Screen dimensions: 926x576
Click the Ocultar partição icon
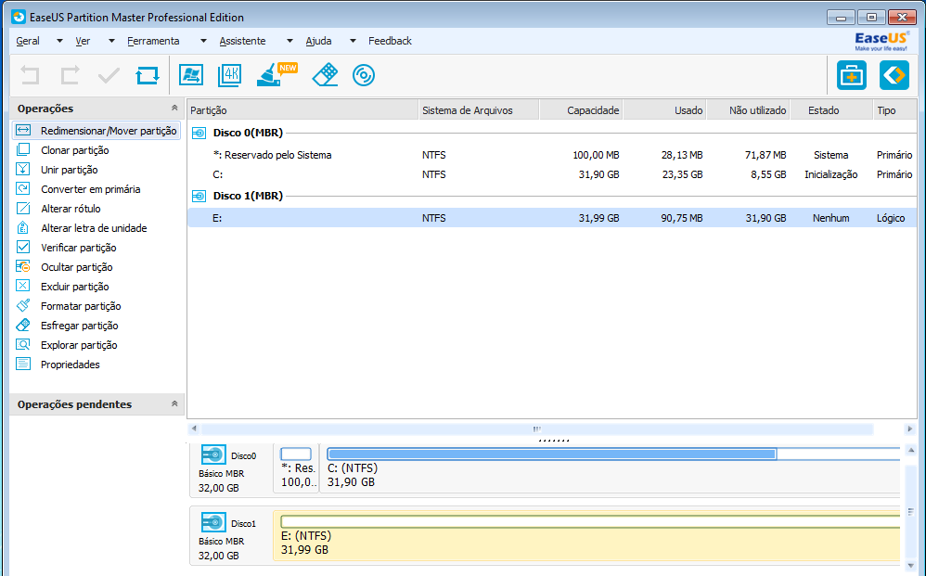pos(23,267)
